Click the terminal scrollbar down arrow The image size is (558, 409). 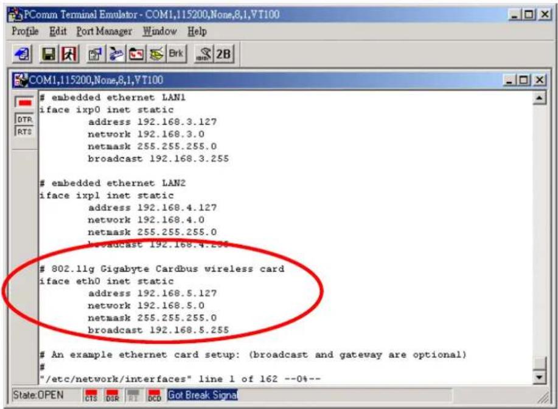tap(540, 377)
